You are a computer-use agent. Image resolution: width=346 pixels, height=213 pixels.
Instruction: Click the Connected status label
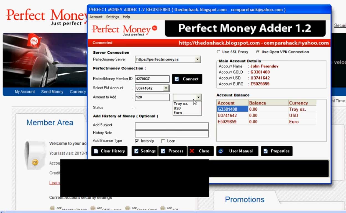tap(102, 43)
